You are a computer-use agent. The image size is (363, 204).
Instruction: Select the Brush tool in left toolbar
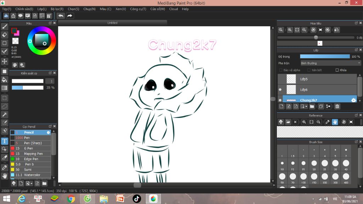4,27
